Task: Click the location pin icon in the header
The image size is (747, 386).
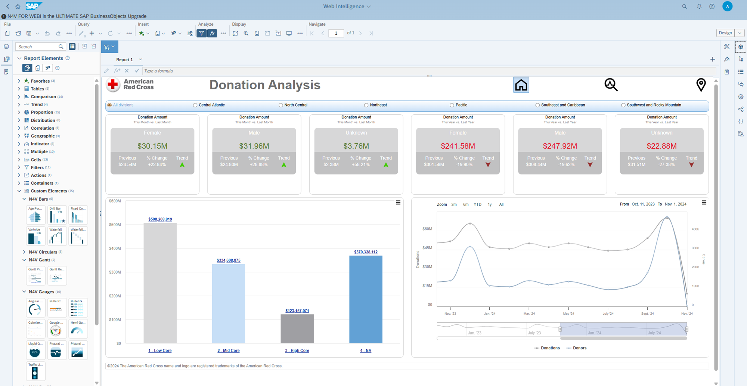Action: pyautogui.click(x=701, y=85)
